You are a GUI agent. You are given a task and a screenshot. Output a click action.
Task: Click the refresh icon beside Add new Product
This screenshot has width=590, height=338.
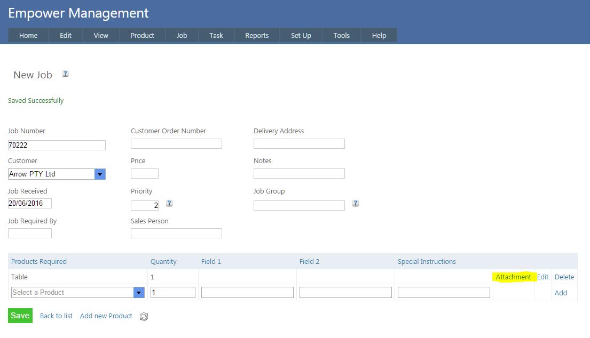pyautogui.click(x=144, y=317)
